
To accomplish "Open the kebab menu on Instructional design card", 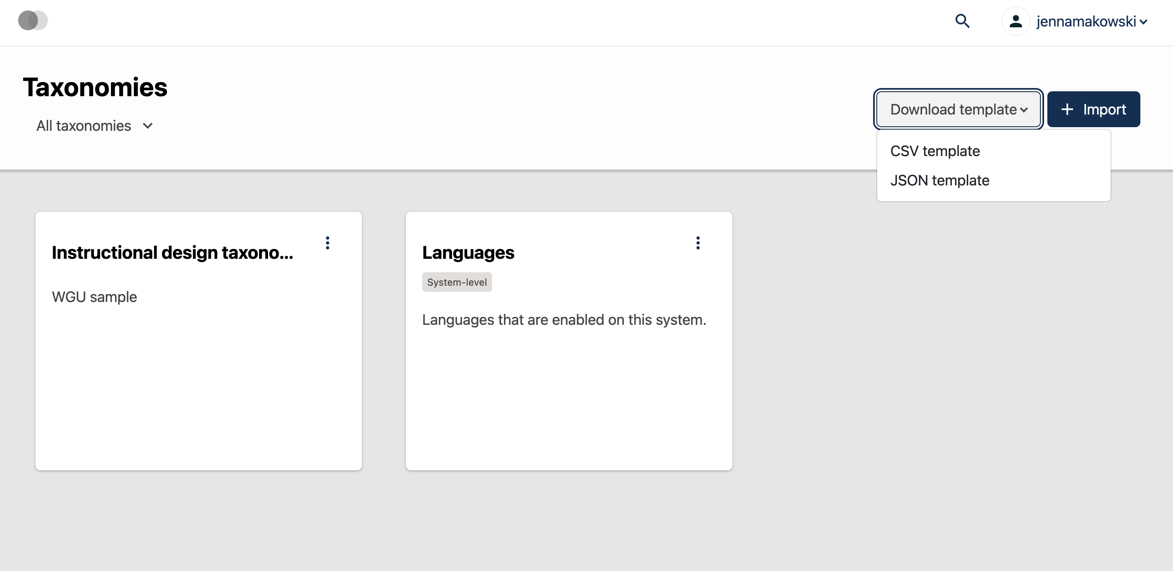I will pyautogui.click(x=327, y=243).
